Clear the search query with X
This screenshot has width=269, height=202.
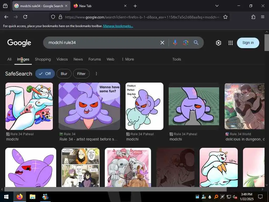[162, 43]
